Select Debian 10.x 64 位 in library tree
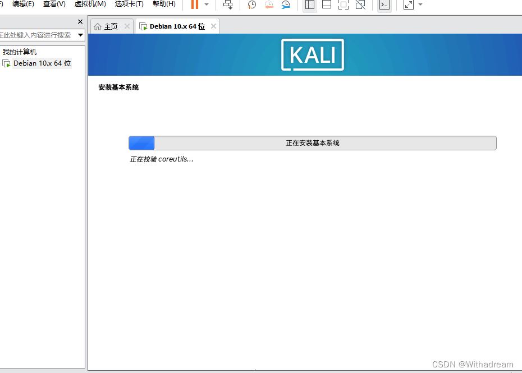Viewport: 522px width, 373px height. click(x=42, y=63)
